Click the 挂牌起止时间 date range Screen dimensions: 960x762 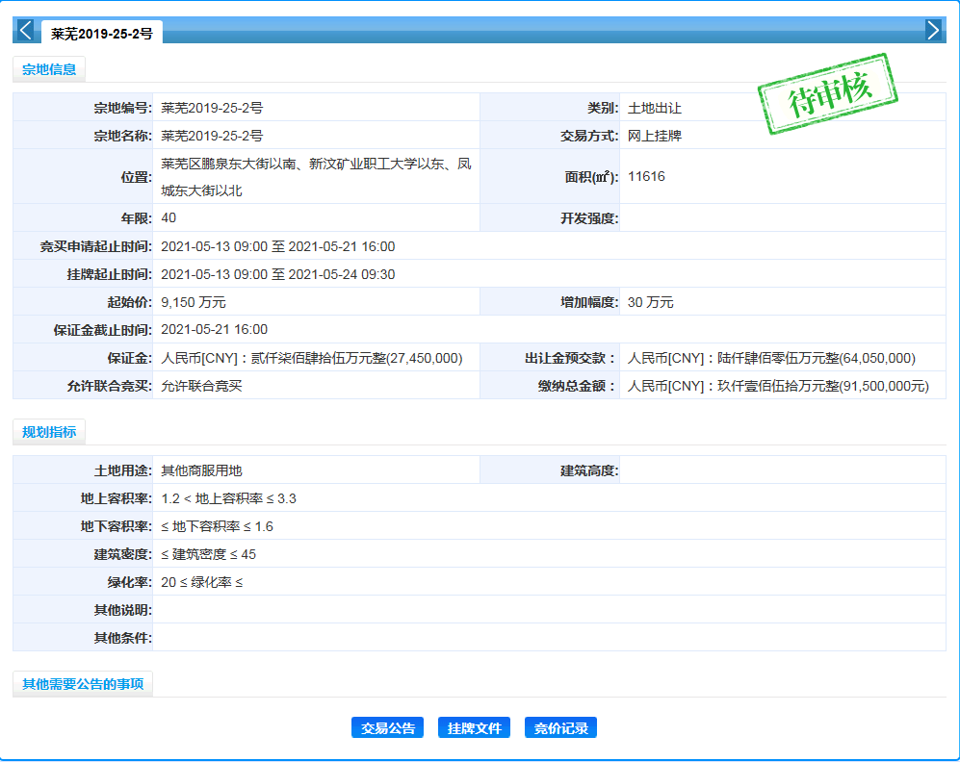(x=278, y=274)
